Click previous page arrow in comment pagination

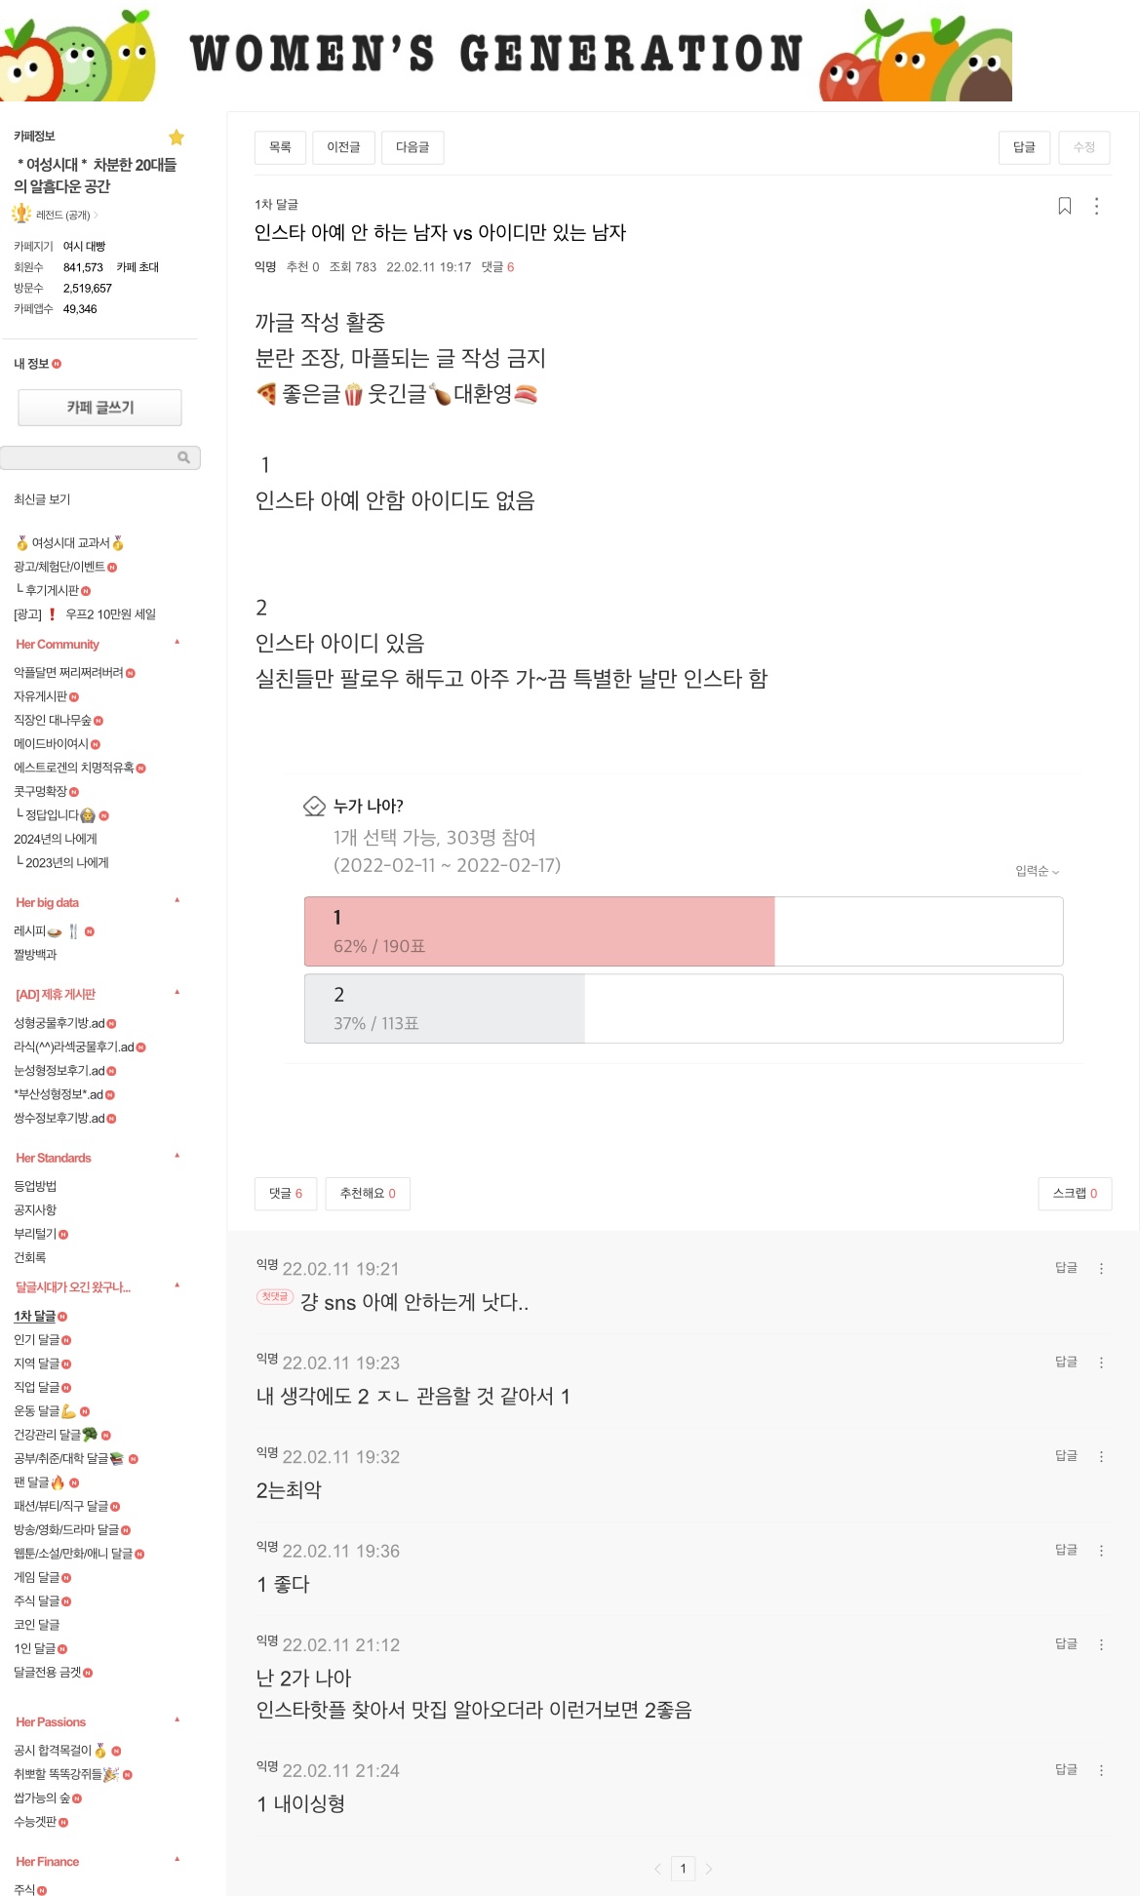point(657,1869)
